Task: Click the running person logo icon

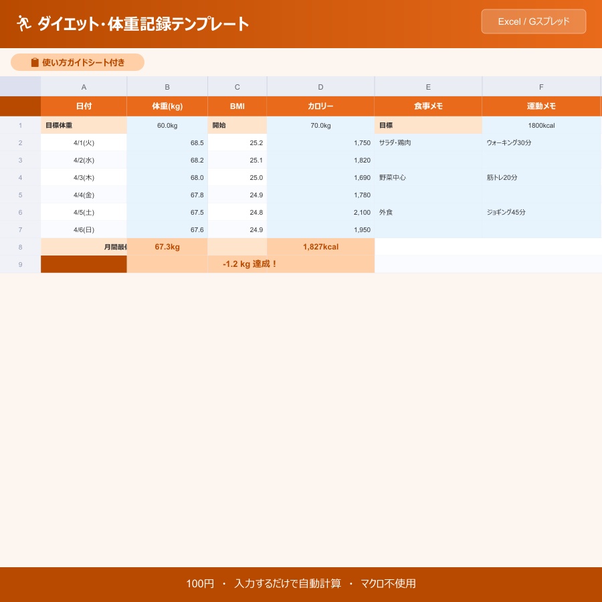Action: pos(24,23)
